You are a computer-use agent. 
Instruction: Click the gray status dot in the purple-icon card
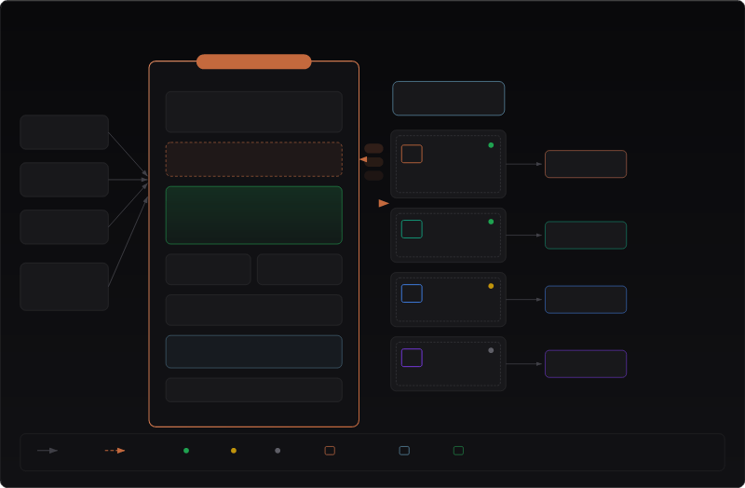tap(491, 350)
